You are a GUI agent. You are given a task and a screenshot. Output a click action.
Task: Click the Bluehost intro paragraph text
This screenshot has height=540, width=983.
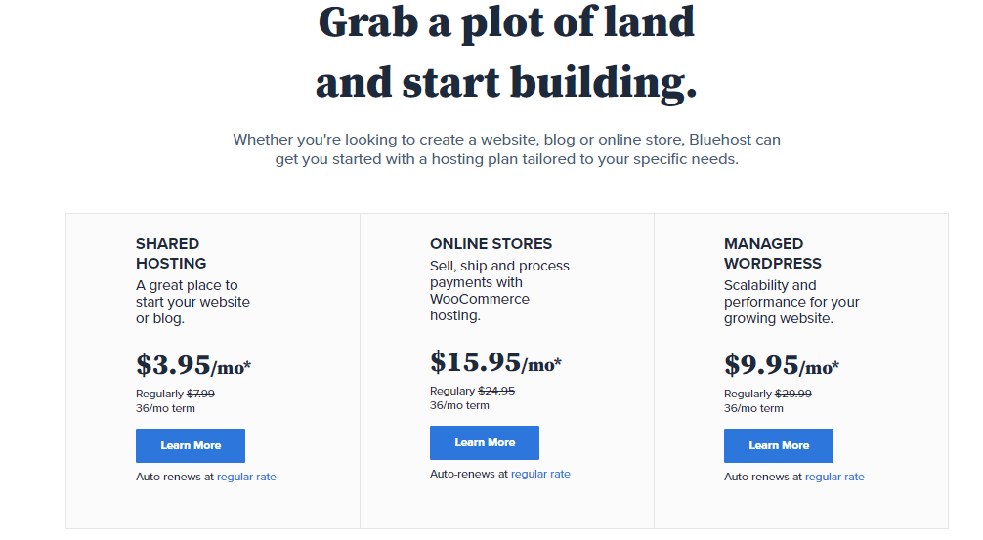click(506, 149)
